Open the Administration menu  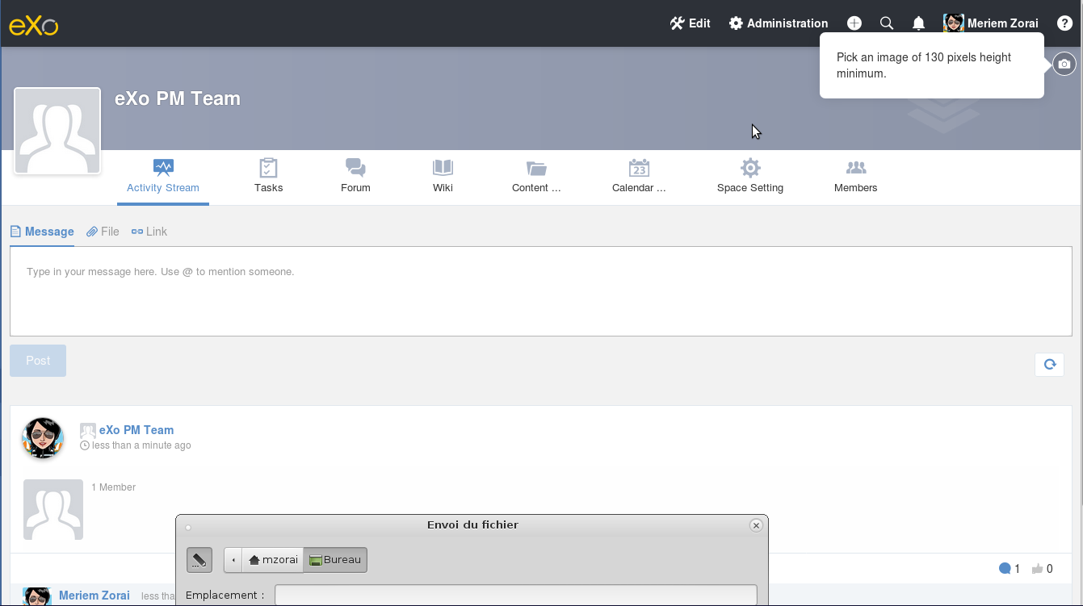779,23
